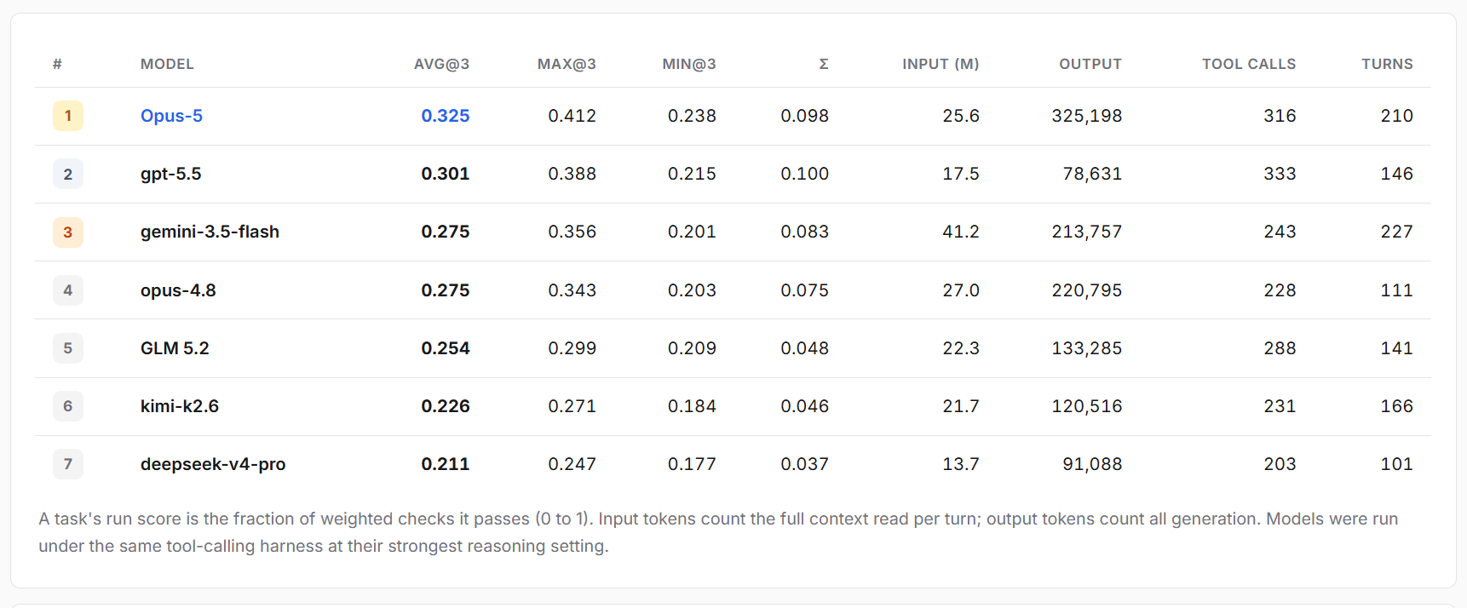Click the footnote about task run scores
Screen dimensions: 1467x608
(x=718, y=532)
